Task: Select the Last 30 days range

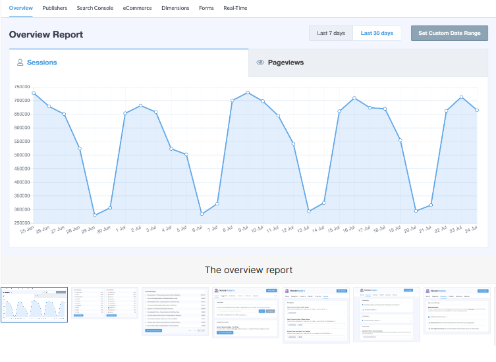Action: pos(377,33)
